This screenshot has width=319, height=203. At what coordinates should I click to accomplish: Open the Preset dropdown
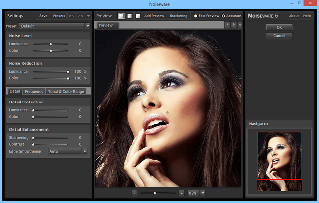[88, 25]
